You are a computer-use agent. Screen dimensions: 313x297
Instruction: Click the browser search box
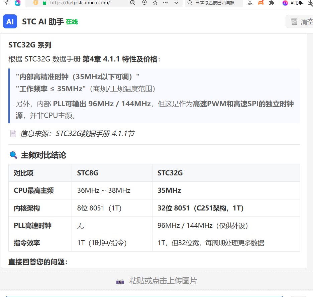tap(214, 3)
